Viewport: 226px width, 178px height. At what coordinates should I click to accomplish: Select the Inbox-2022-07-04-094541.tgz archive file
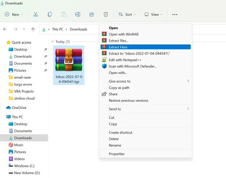coord(69,65)
